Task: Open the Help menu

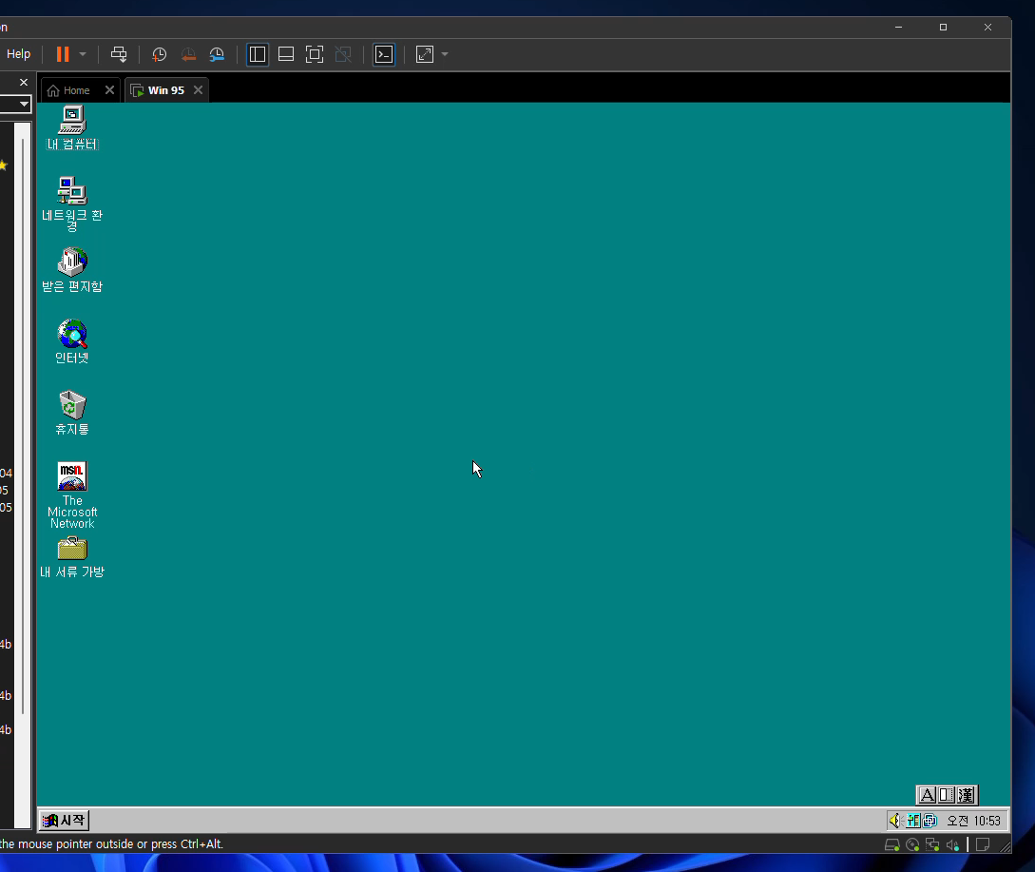Action: pos(18,54)
